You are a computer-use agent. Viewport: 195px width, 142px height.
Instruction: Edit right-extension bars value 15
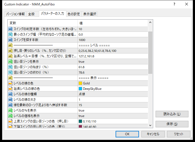click(x=113, y=105)
